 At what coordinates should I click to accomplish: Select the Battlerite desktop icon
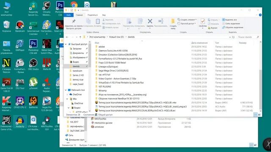pyautogui.click(x=33, y=102)
